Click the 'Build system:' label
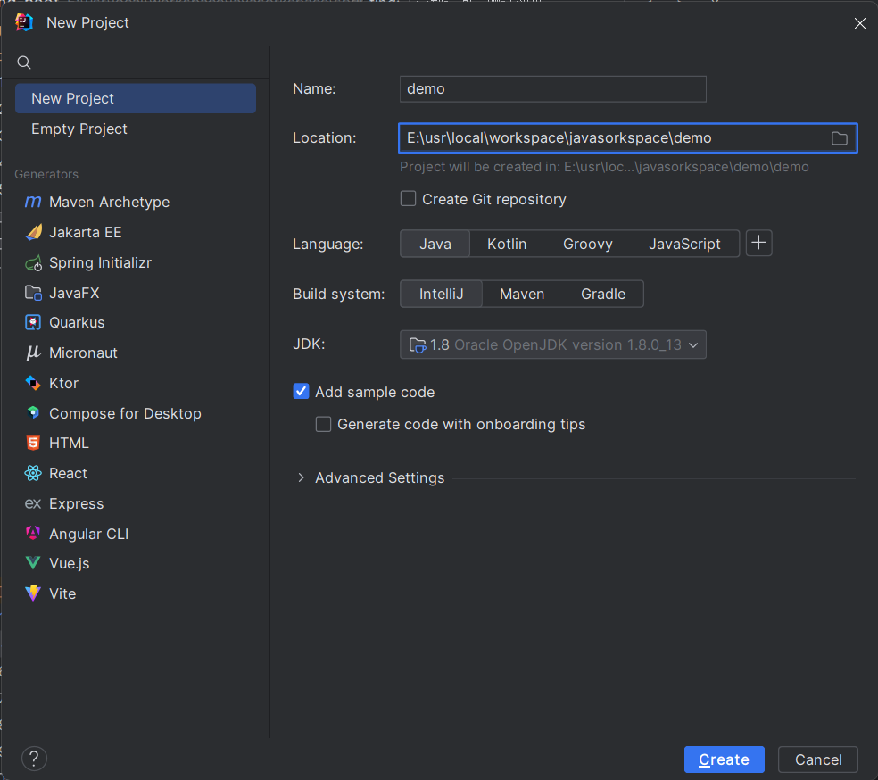Image resolution: width=878 pixels, height=780 pixels. pos(339,294)
